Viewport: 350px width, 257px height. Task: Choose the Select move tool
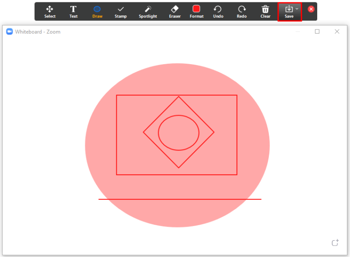(x=50, y=12)
